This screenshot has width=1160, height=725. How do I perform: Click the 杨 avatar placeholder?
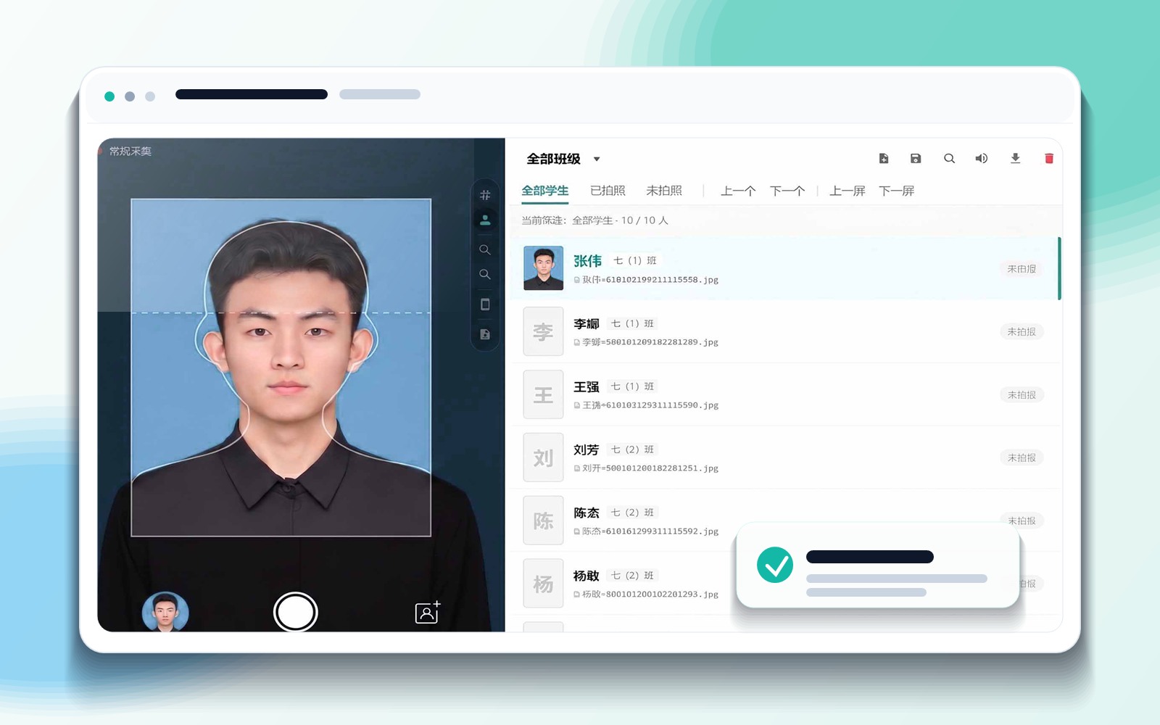point(543,584)
